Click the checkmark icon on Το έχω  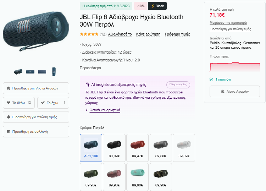[x=43, y=103]
